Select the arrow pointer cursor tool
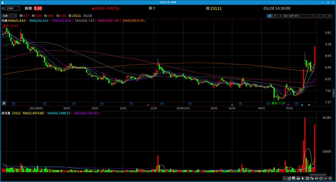 tap(303, 178)
